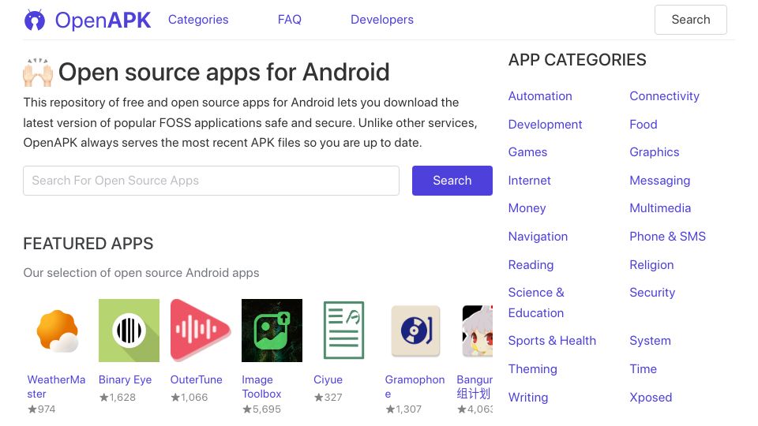Browse the Money category
This screenshot has width=758, height=426.
coord(527,208)
